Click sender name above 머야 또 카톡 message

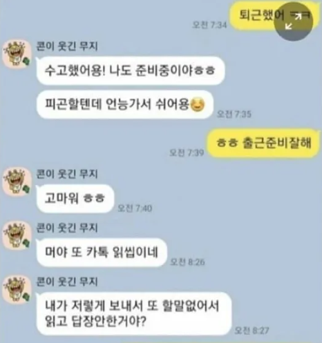pos(67,228)
